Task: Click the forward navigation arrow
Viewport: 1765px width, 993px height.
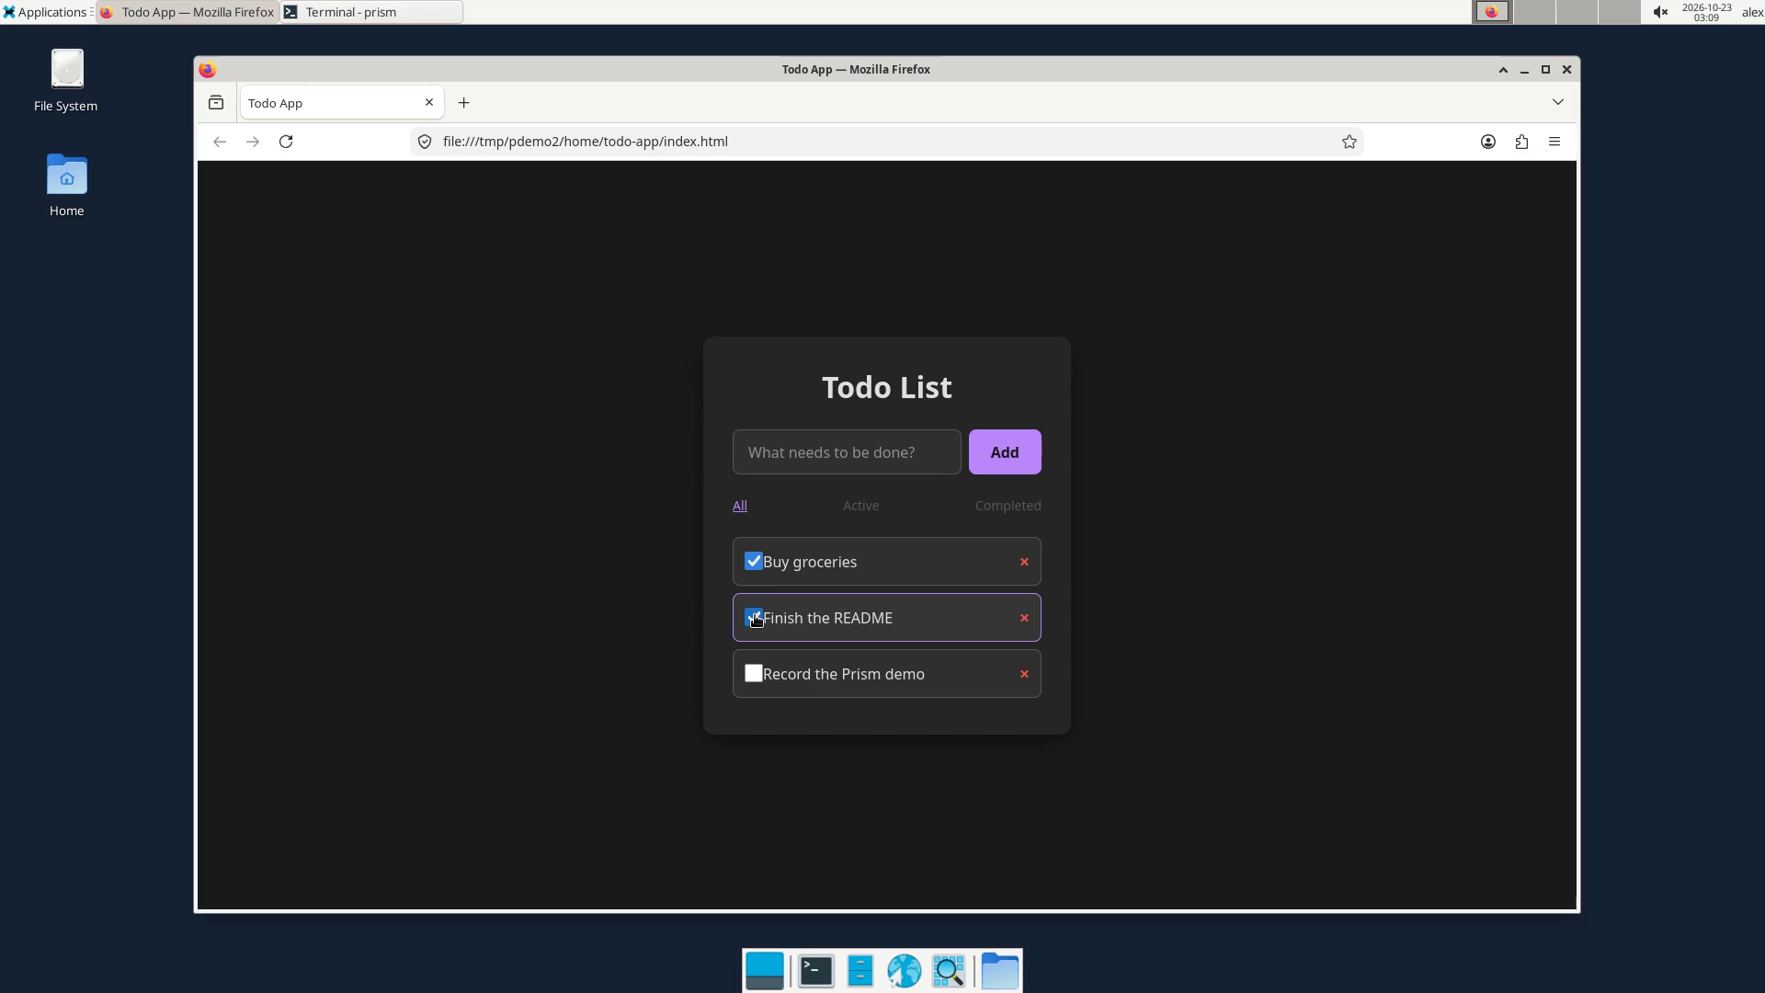Action: pos(253,142)
